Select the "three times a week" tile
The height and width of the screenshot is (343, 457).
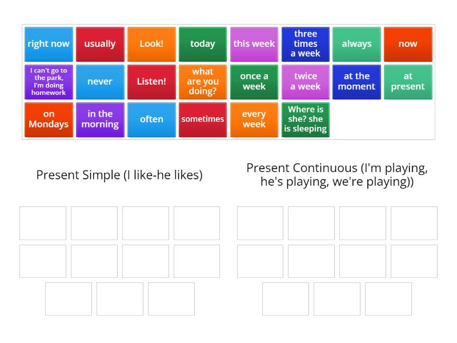305,44
